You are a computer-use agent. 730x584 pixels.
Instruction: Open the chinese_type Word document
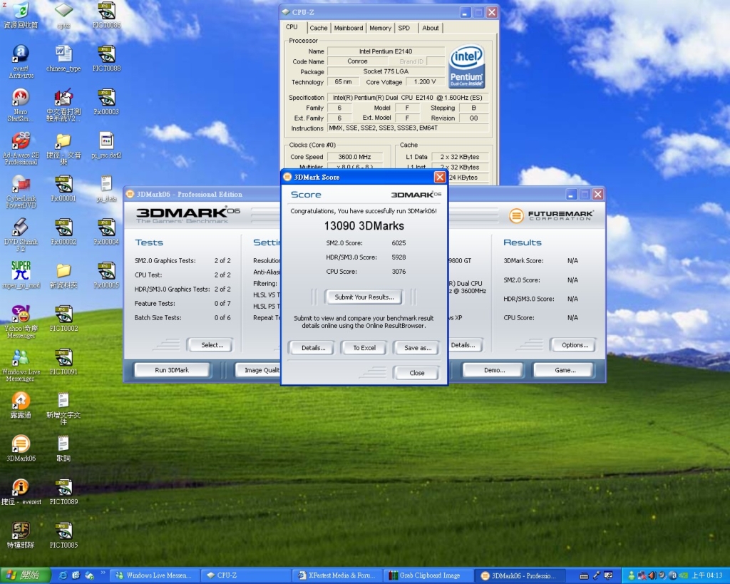(63, 58)
